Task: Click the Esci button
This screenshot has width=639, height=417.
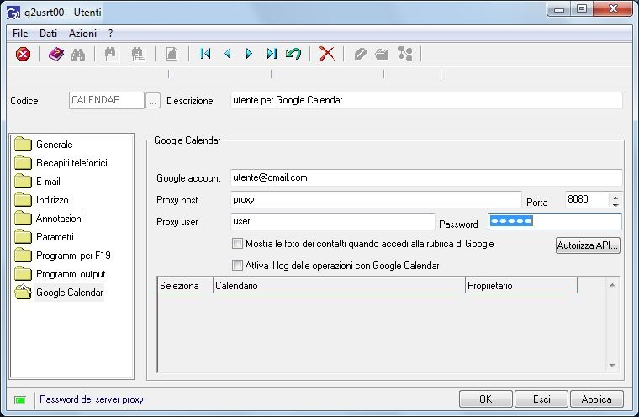Action: point(541,399)
